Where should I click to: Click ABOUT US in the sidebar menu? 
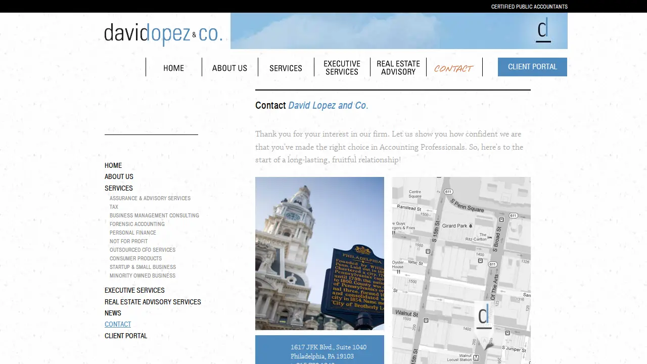119,176
